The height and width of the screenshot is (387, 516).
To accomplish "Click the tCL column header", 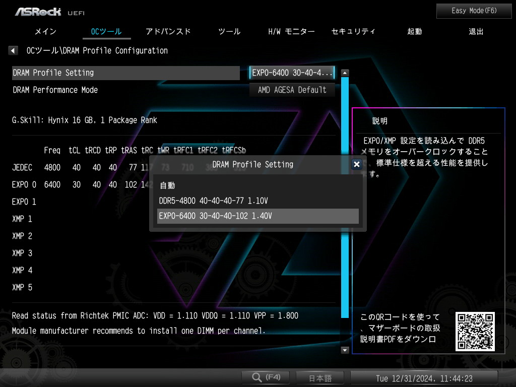I will (x=75, y=150).
